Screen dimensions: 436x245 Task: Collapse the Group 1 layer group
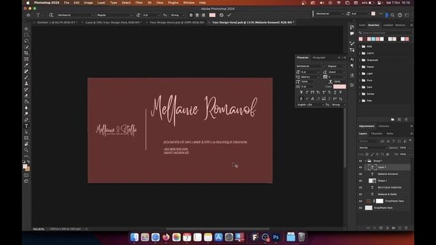tap(366, 161)
